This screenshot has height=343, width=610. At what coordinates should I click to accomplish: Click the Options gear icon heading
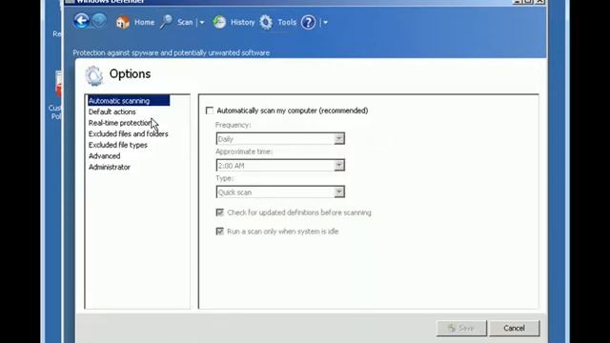94,75
